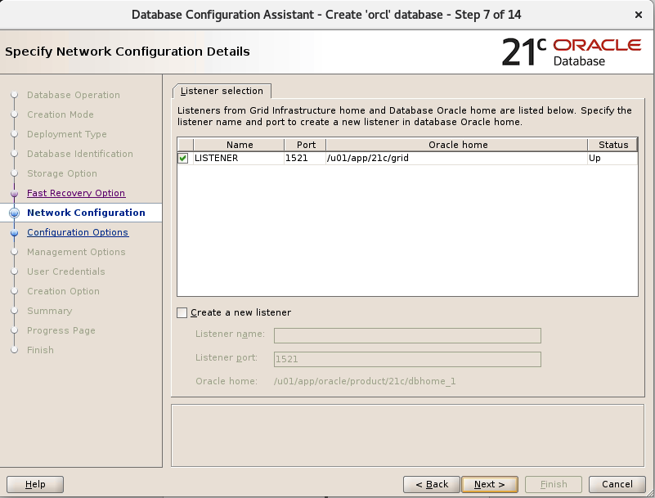
Task: Click the Cancel button
Action: (x=617, y=484)
